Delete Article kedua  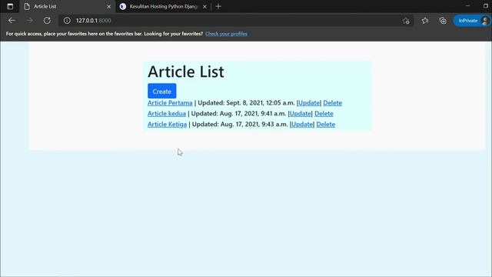click(x=324, y=113)
